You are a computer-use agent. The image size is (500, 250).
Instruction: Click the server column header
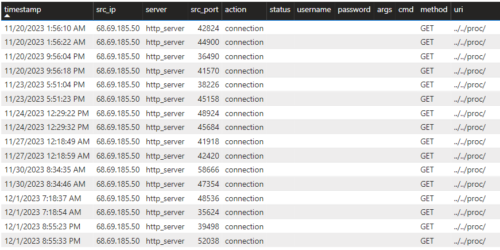(156, 10)
